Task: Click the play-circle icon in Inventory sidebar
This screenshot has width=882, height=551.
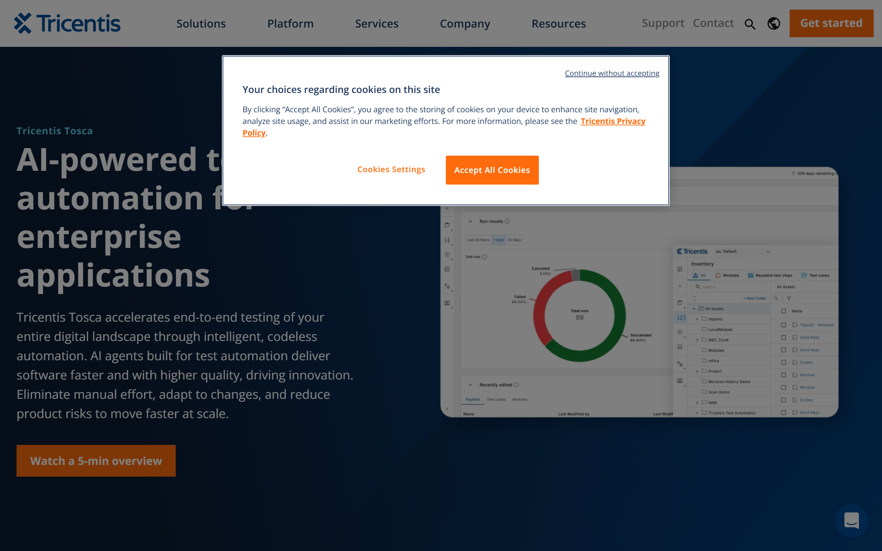Action: pos(680,332)
